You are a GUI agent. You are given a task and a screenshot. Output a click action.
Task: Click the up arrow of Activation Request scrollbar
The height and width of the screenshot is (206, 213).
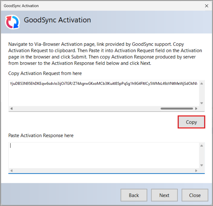(x=202, y=84)
